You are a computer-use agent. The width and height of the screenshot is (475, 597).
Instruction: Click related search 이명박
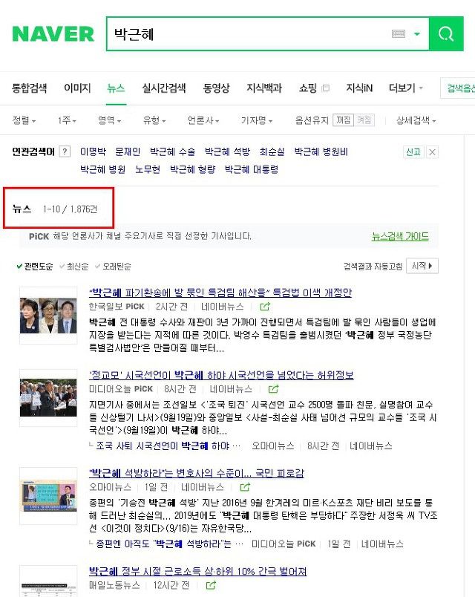click(x=93, y=151)
